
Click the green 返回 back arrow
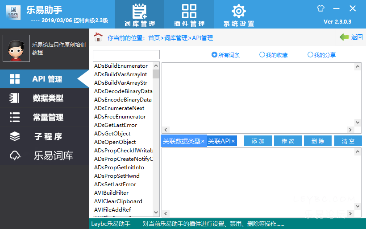(x=344, y=37)
